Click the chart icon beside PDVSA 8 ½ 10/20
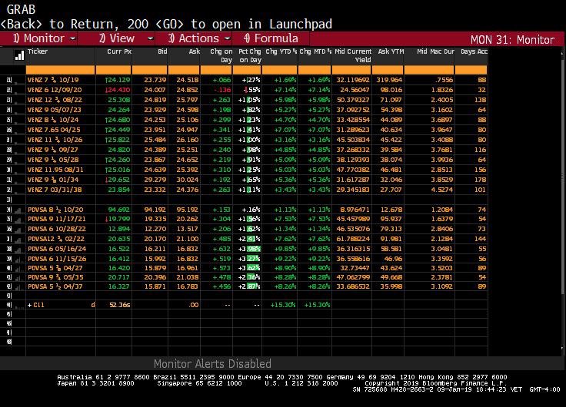This screenshot has height=407, width=566. point(18,210)
